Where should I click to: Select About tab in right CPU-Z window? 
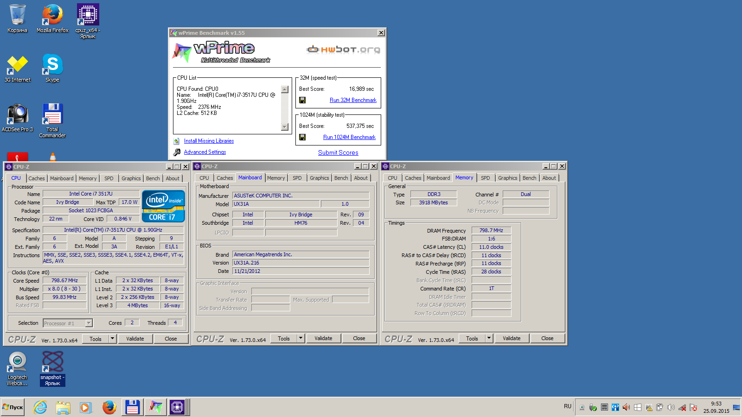(549, 178)
